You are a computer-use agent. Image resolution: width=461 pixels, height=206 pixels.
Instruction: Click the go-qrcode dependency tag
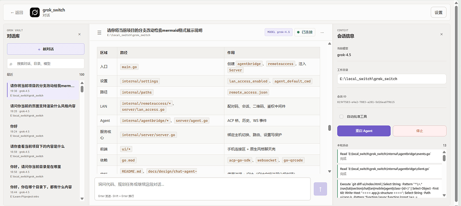click(293, 161)
